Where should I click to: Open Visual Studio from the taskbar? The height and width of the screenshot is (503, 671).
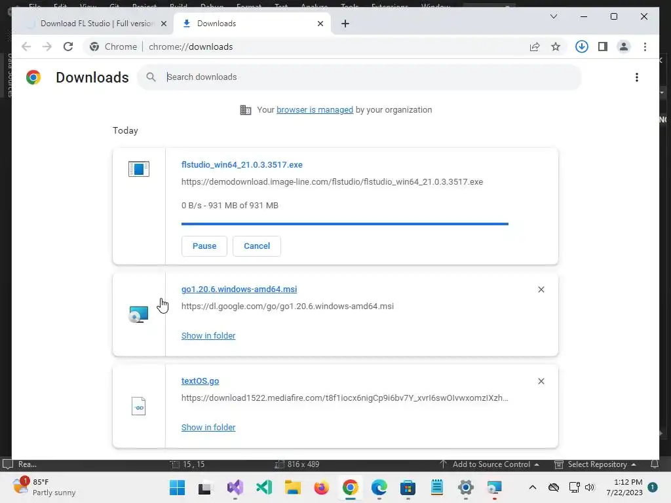coord(235,487)
